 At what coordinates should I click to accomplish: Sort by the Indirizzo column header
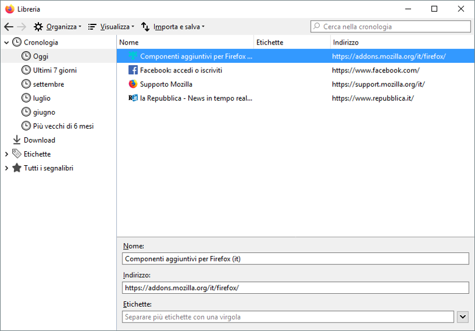point(345,43)
